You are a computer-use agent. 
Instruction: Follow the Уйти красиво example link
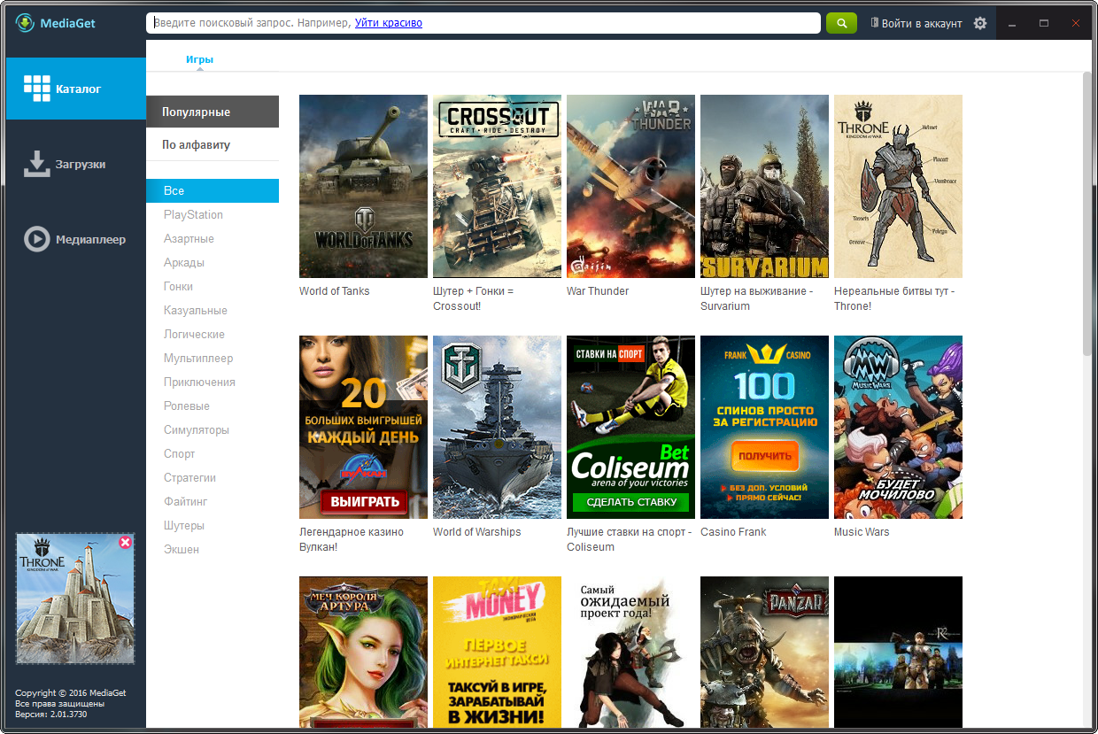pos(389,23)
